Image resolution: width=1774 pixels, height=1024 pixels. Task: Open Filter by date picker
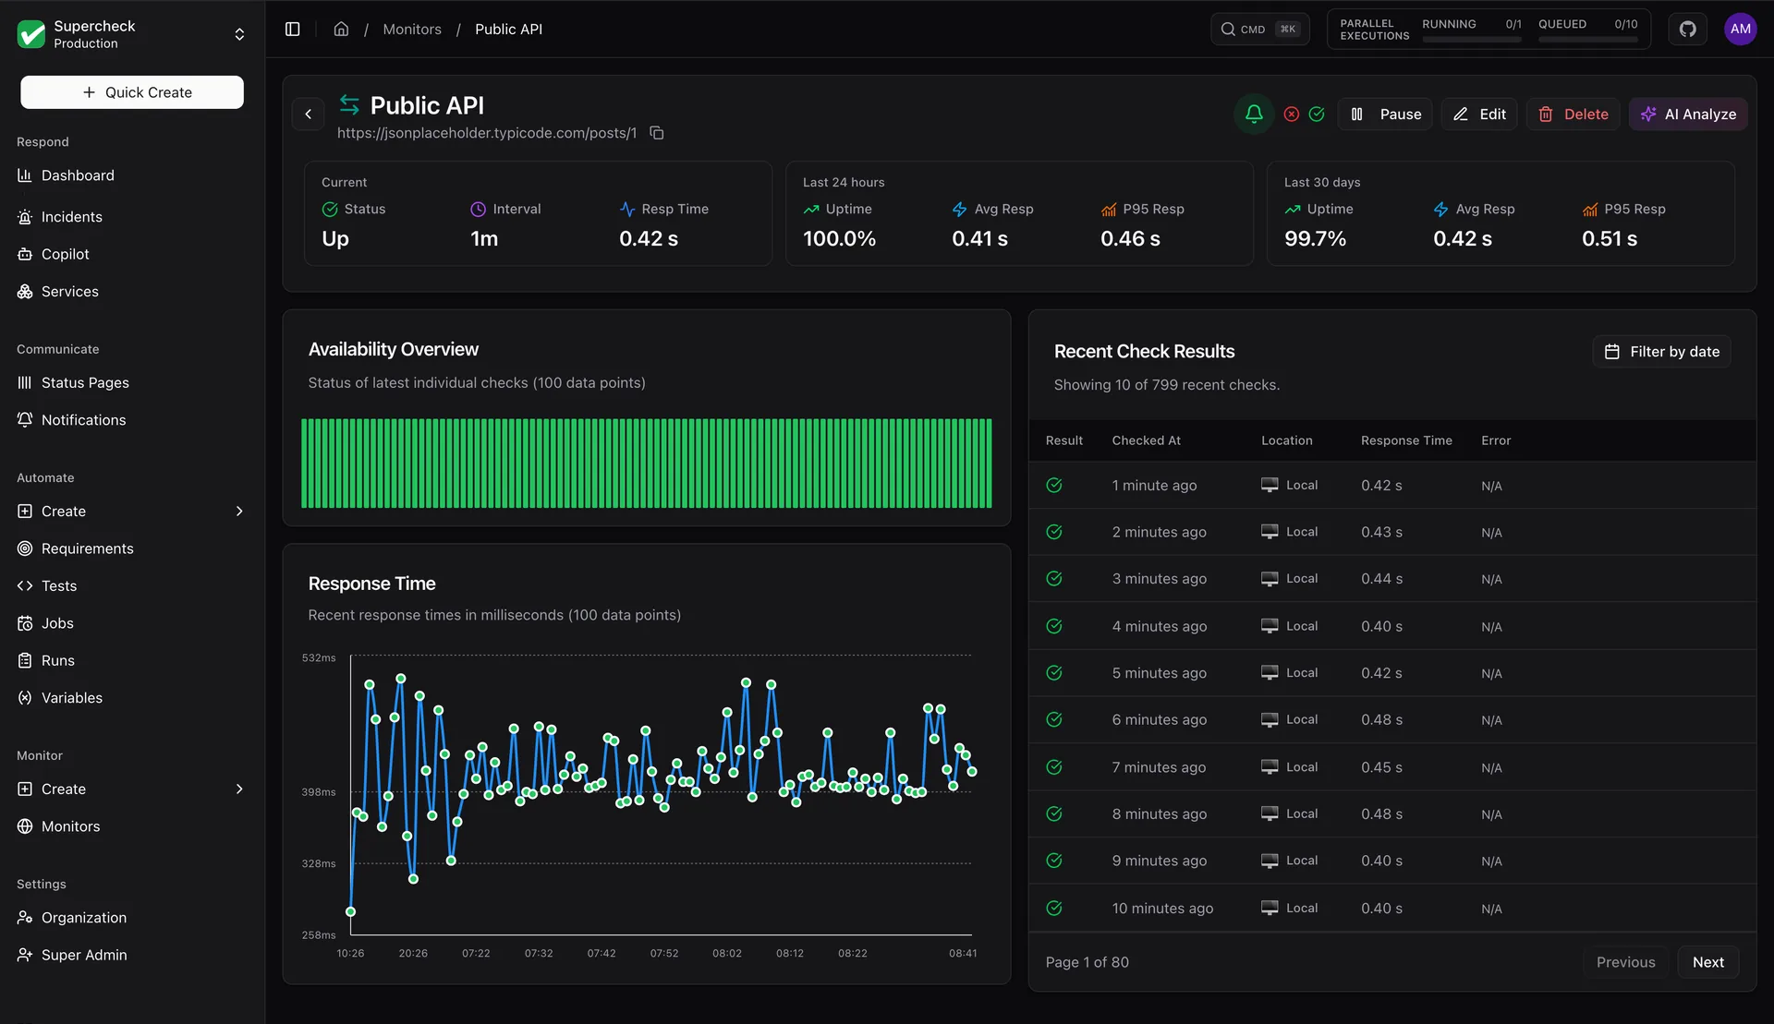[1661, 352]
